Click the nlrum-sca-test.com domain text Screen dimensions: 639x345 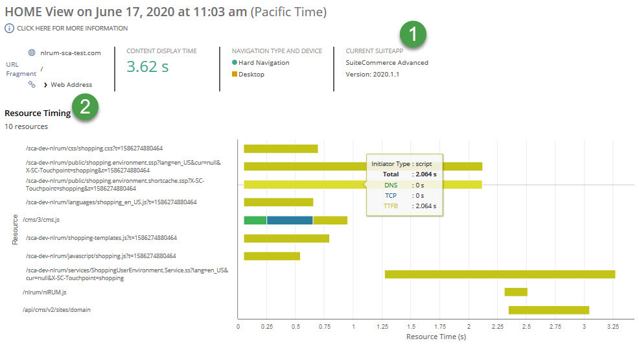[71, 53]
